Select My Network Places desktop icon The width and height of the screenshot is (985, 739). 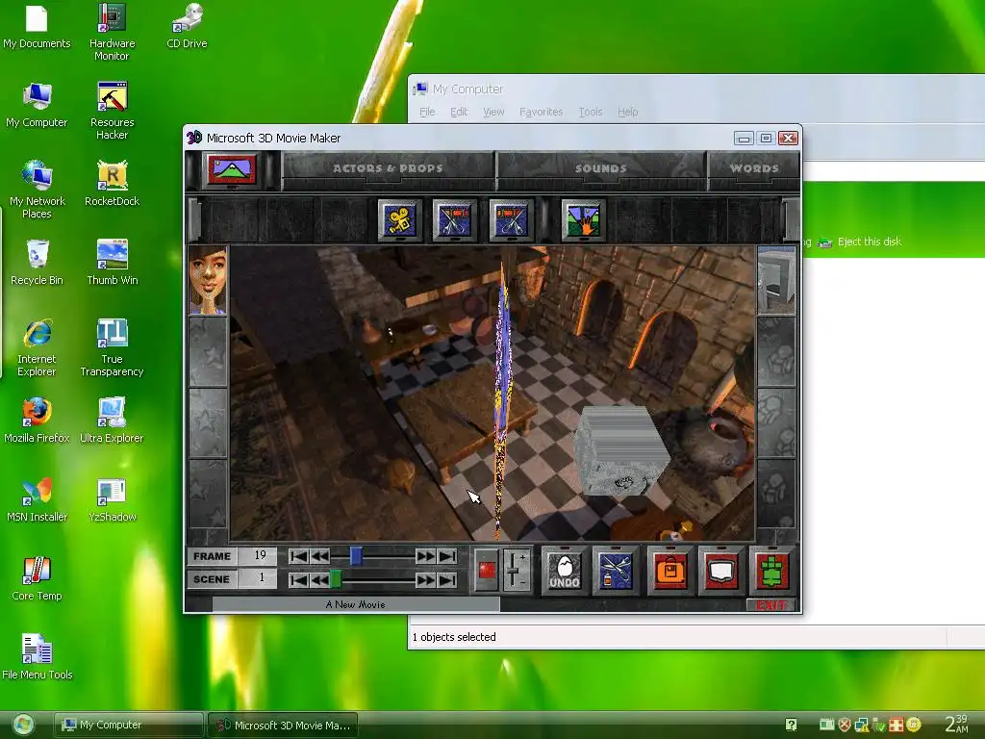38,191
